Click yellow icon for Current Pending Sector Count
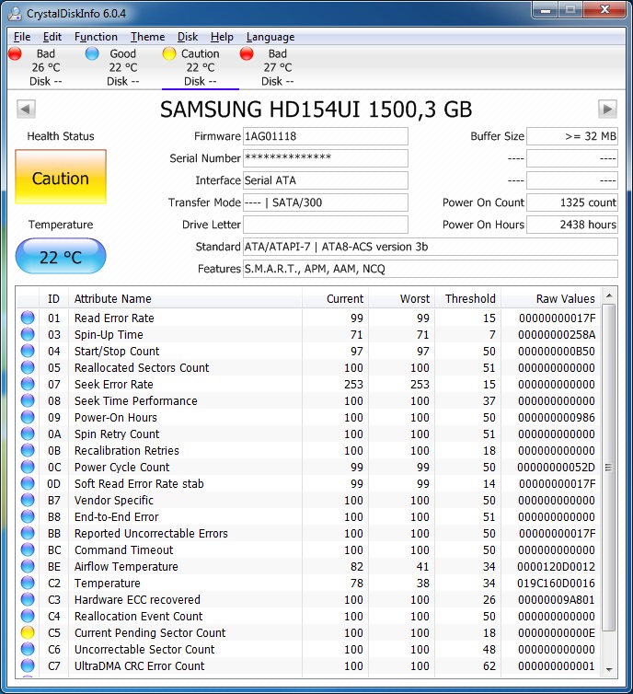Viewport: 633px width, 694px height. (28, 633)
